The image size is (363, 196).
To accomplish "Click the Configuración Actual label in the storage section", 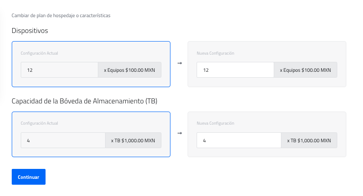I will click(39, 123).
